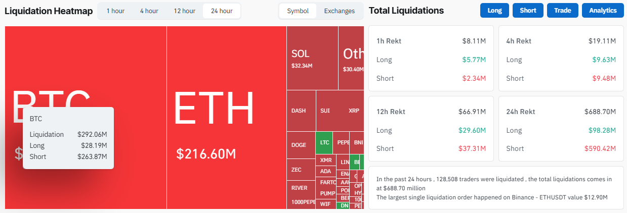Open the 24h Rekt summary card
Image resolution: width=627 pixels, height=213 pixels.
tap(561, 129)
